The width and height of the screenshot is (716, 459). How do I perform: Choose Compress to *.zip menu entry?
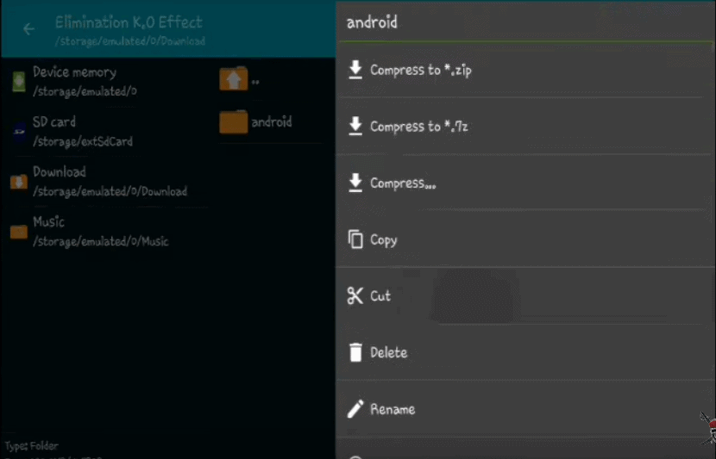click(x=525, y=70)
